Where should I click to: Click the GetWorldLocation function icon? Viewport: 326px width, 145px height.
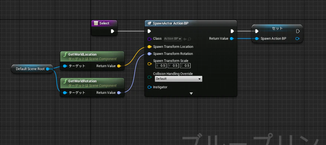[x=65, y=55]
